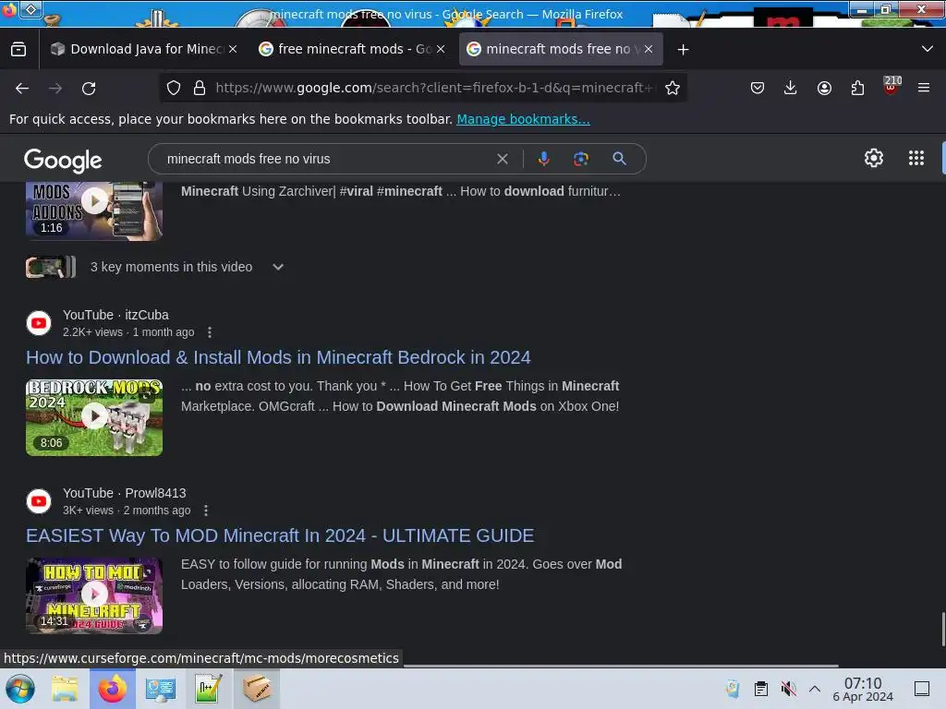
Task: Open the clipboard tray icon
Action: click(761, 689)
